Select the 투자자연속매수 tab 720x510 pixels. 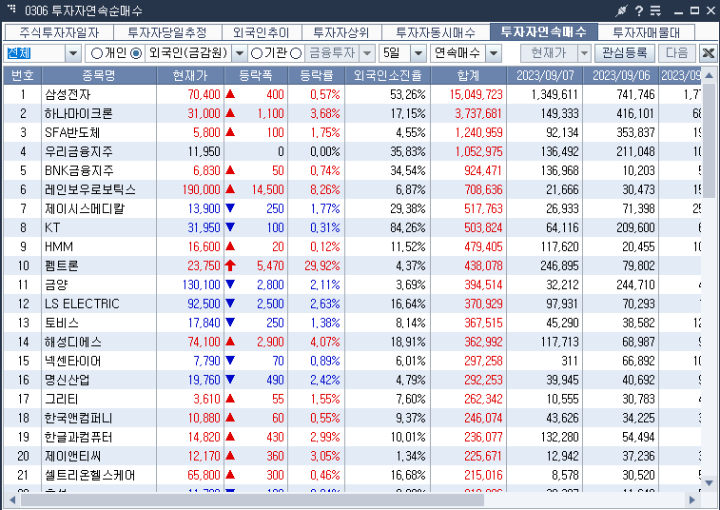tap(544, 31)
